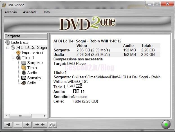The height and width of the screenshot is (132, 175).
Task: Select Lista Batch in the tree
Action: [20, 42]
